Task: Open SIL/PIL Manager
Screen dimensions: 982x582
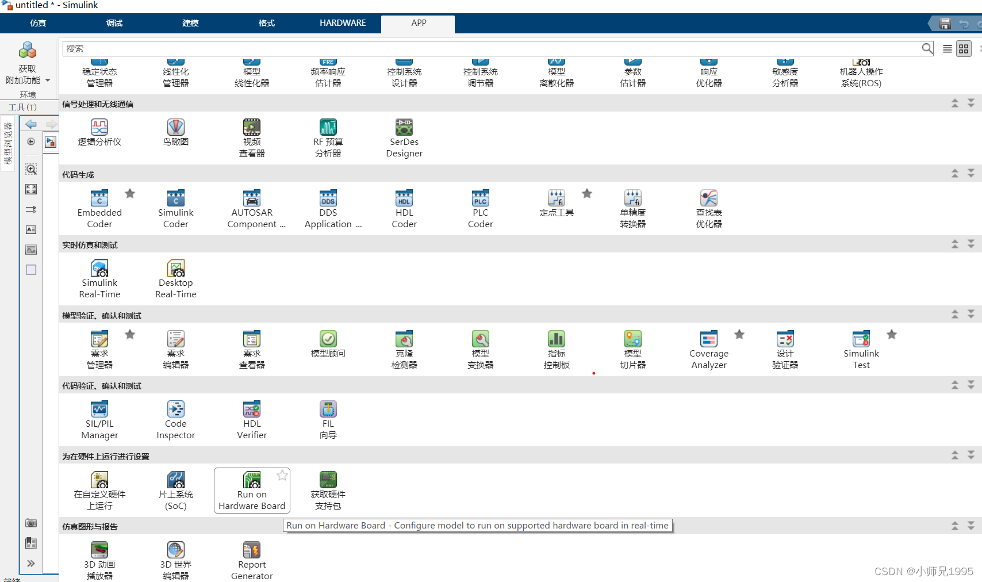Action: coord(99,420)
